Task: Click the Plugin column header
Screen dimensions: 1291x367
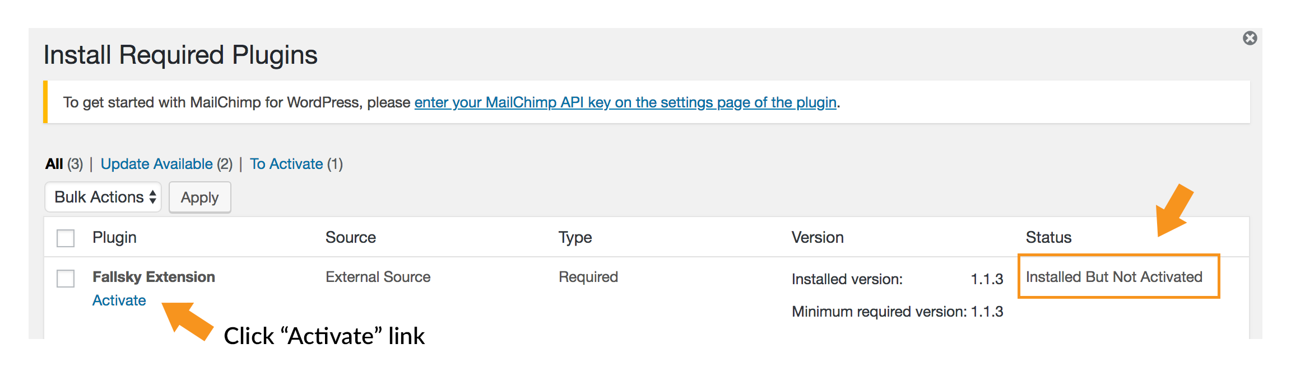Action: tap(115, 237)
